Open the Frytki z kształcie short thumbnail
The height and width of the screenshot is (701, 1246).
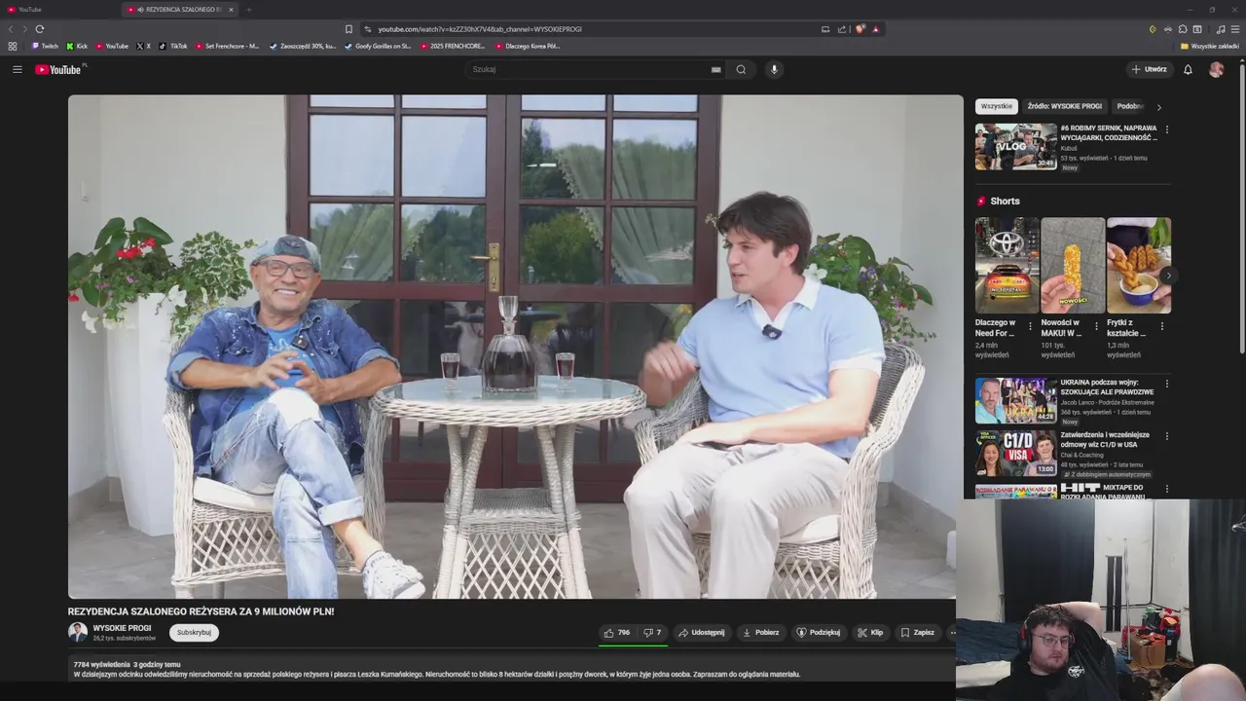pos(1139,265)
